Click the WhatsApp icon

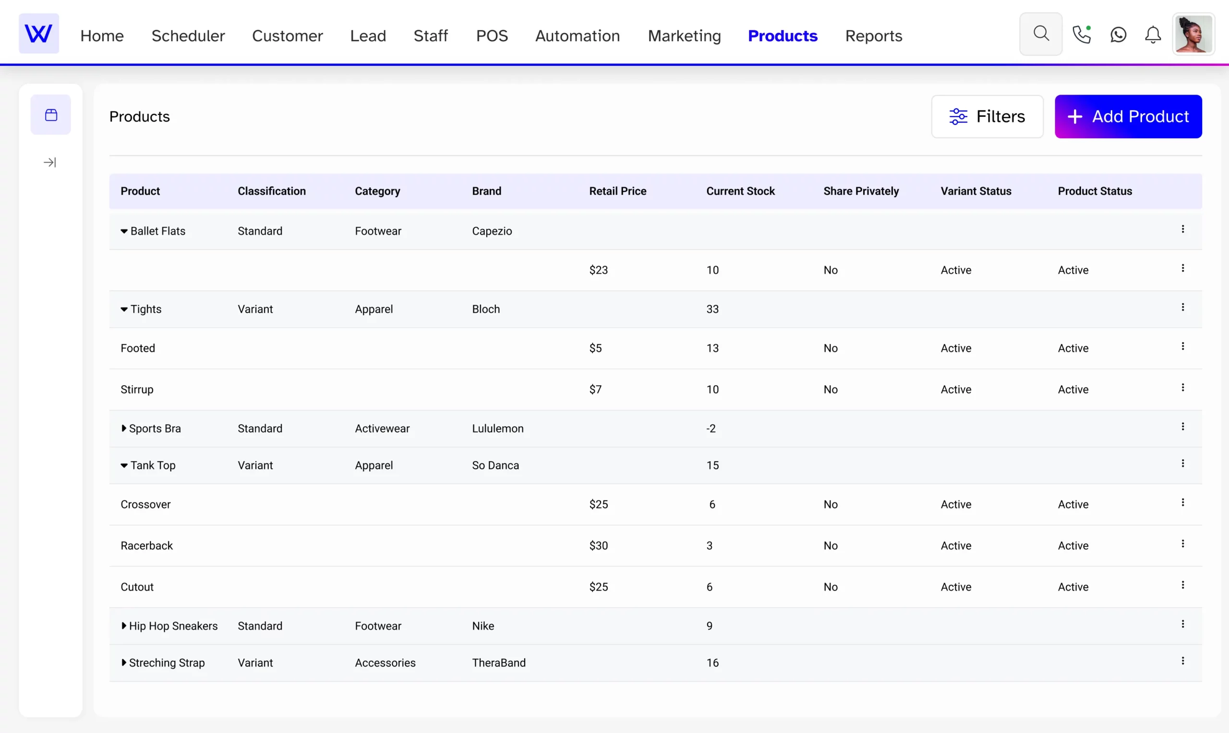[1119, 35]
